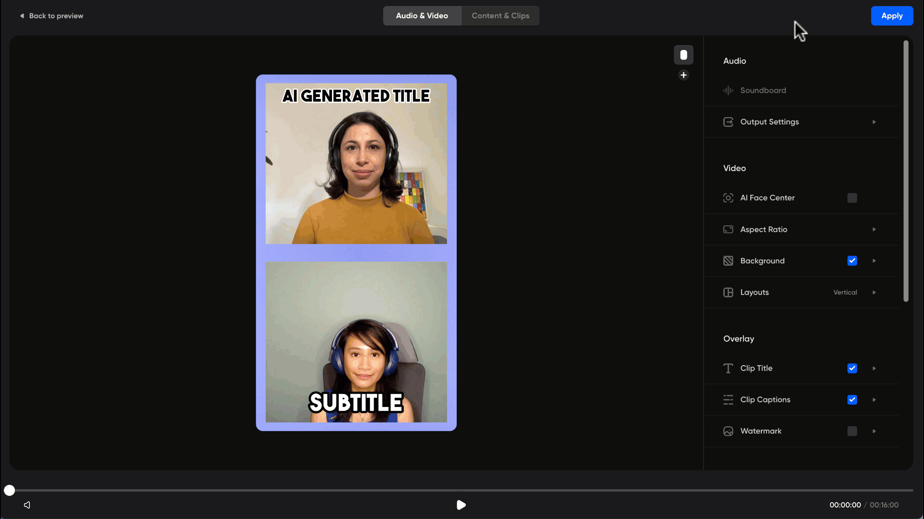Disable the Clip Title checkbox
924x519 pixels.
pyautogui.click(x=852, y=368)
